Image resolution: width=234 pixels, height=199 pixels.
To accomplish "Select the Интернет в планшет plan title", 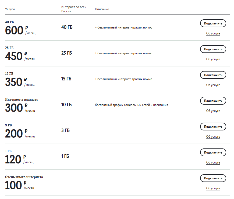I will pyautogui.click(x=22, y=99).
